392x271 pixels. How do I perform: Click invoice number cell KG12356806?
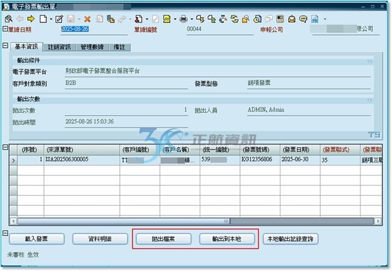click(260, 160)
